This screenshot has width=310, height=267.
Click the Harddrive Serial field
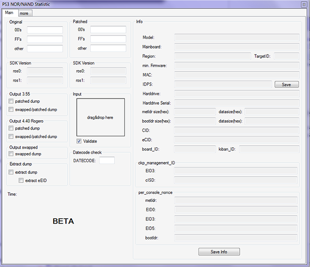tap(237, 103)
